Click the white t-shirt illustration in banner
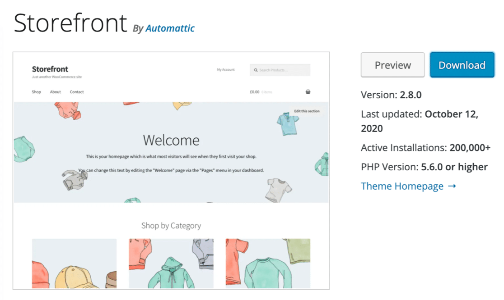Image resolution: width=504 pixels, height=300 pixels. pos(278,190)
